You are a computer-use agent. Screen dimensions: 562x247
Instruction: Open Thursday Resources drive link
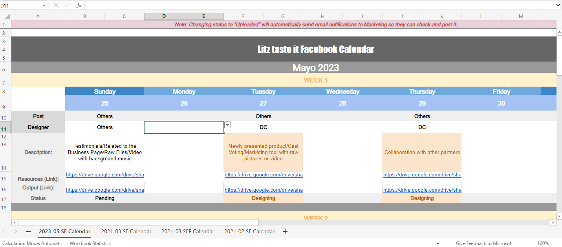coord(422,175)
